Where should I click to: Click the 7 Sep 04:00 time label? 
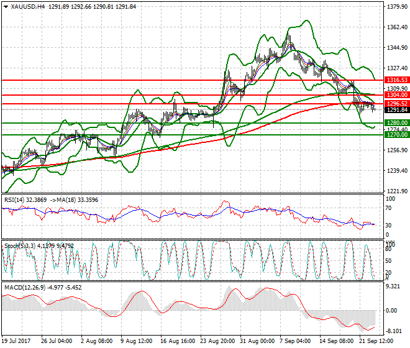pos(295,341)
